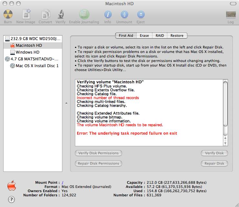Click "Checking Extended Attributes file." log line
Viewport: 239px width, 207px height.
tap(108, 113)
